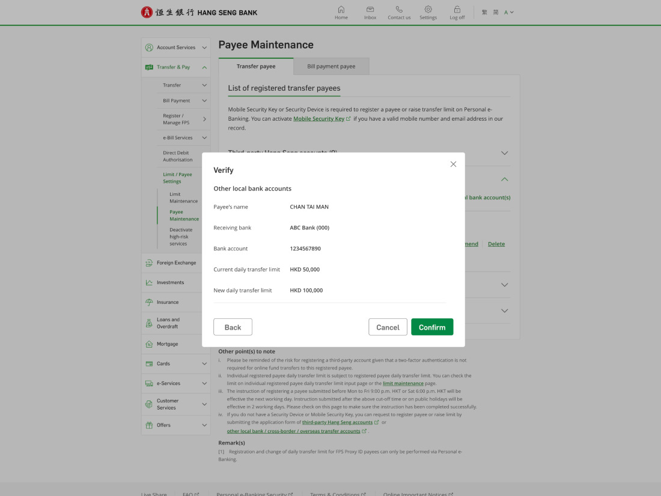
Task: Open the font size A dropdown
Action: 508,12
